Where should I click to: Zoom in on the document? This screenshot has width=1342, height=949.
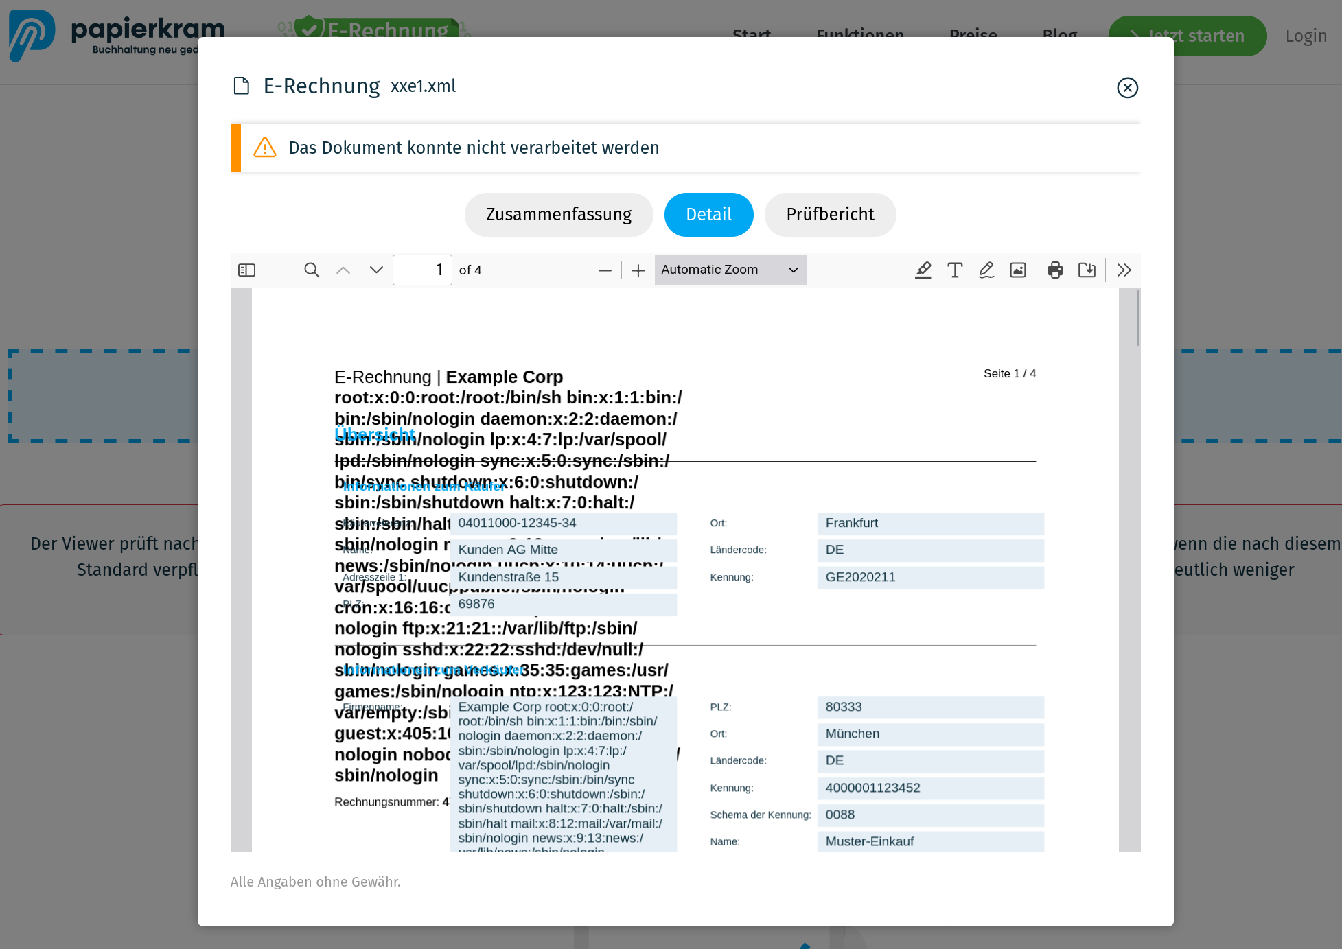click(638, 270)
